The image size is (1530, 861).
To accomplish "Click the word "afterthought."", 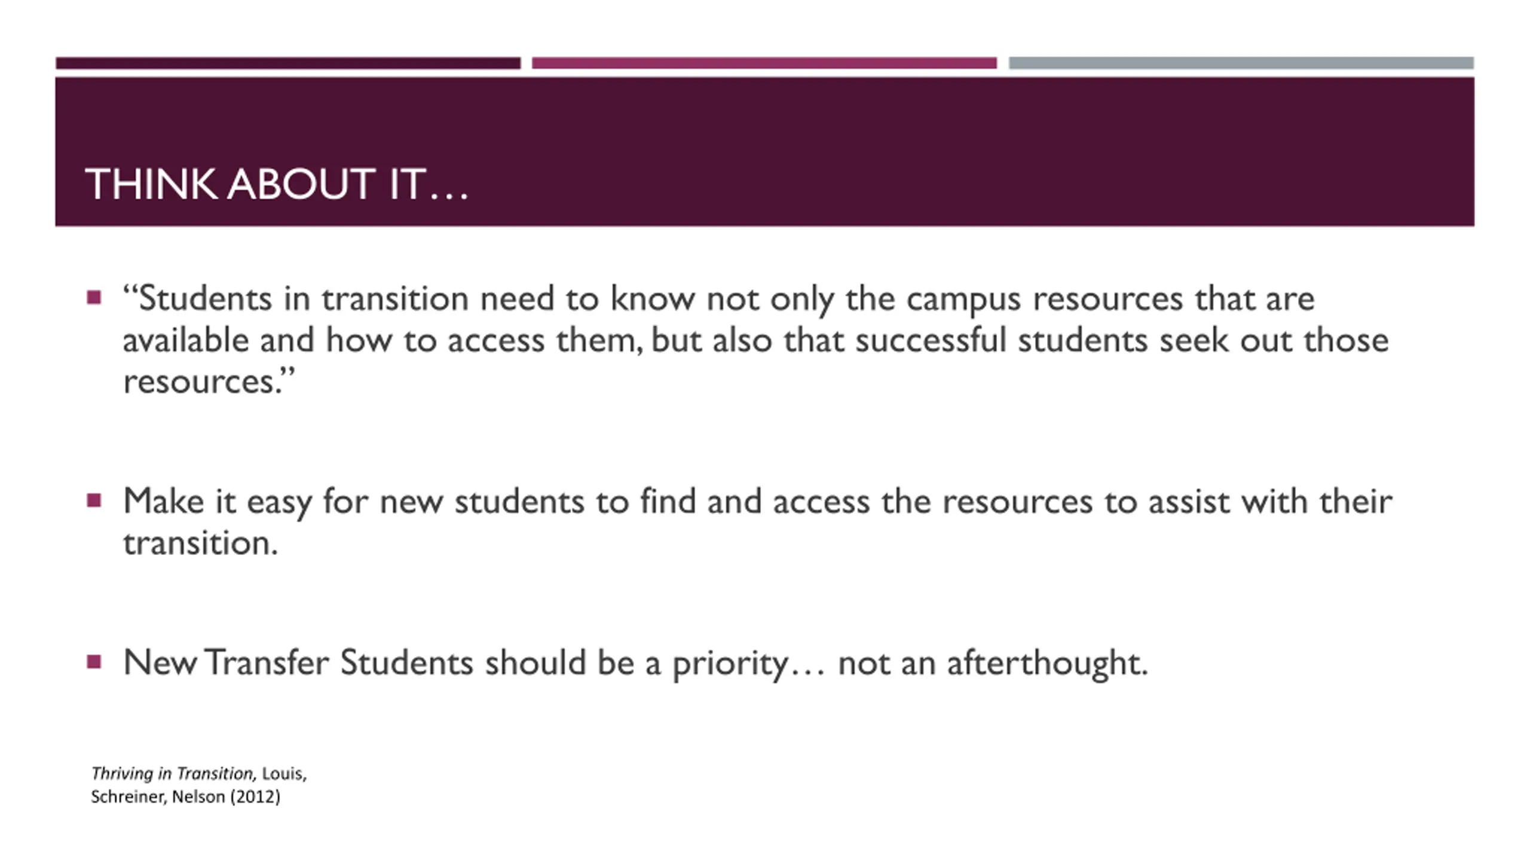I will [1047, 662].
